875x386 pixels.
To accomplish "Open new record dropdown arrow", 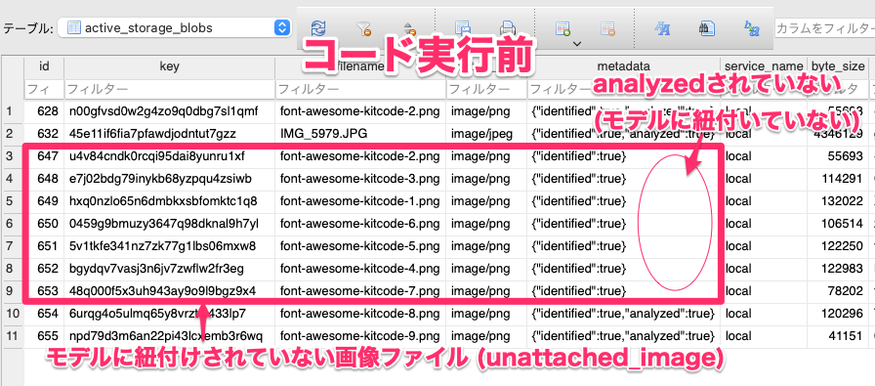I will (577, 43).
